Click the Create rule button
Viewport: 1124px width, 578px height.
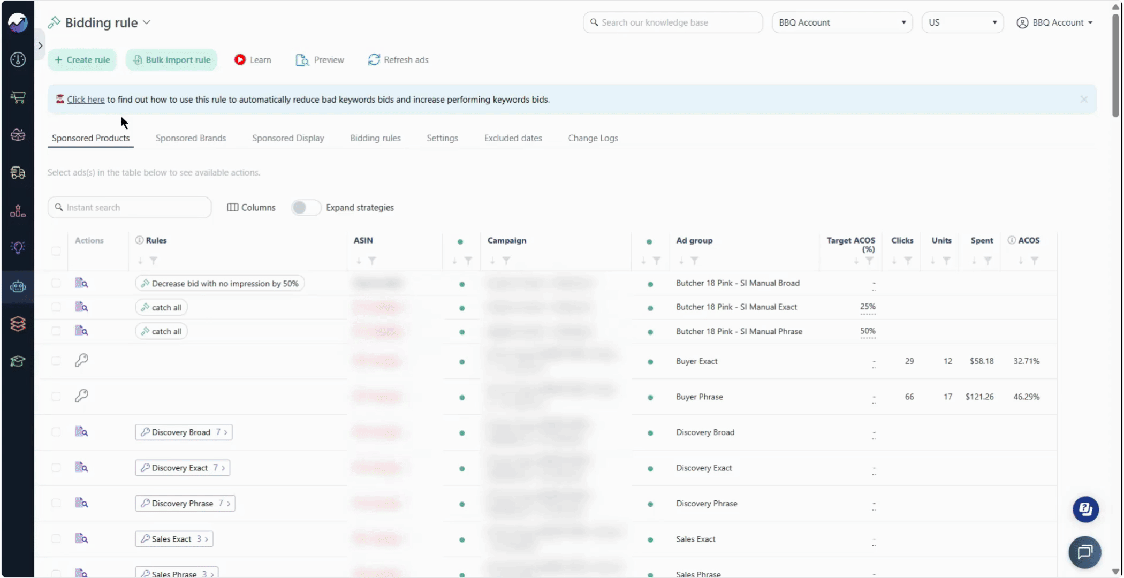coord(82,60)
